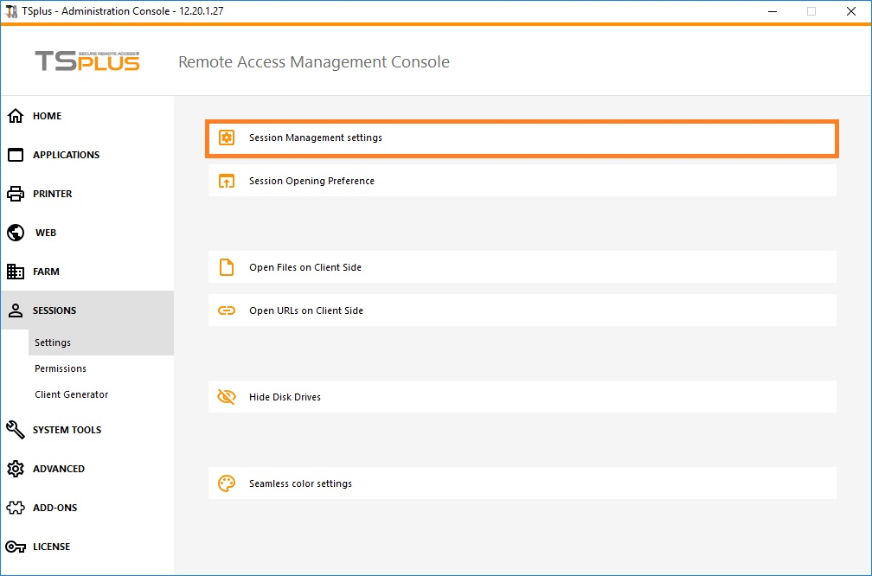Click the Applications window icon

pyautogui.click(x=16, y=155)
